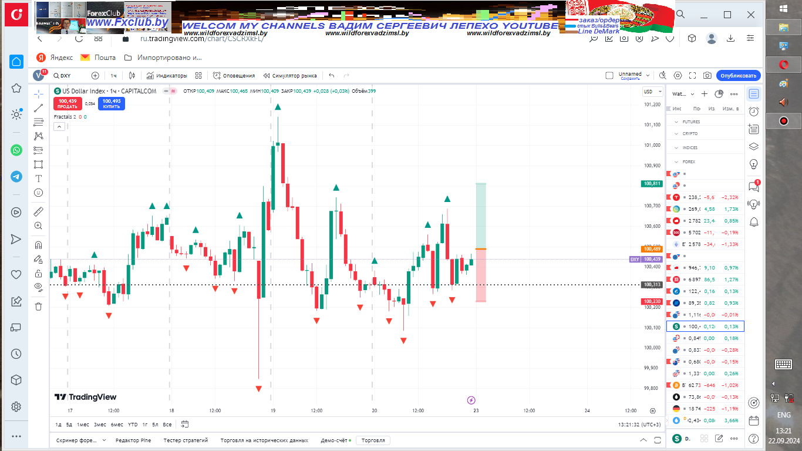
Task: Open Индикаторы indicators dialog
Action: [x=167, y=76]
